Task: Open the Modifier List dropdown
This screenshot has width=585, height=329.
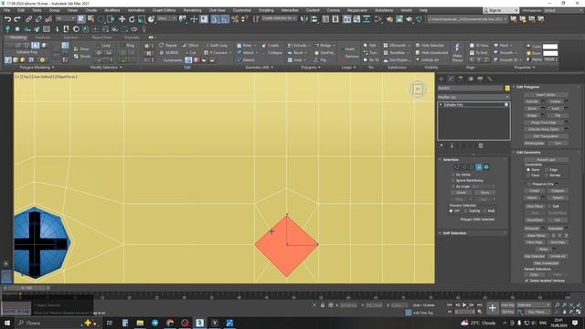Action: 473,97
